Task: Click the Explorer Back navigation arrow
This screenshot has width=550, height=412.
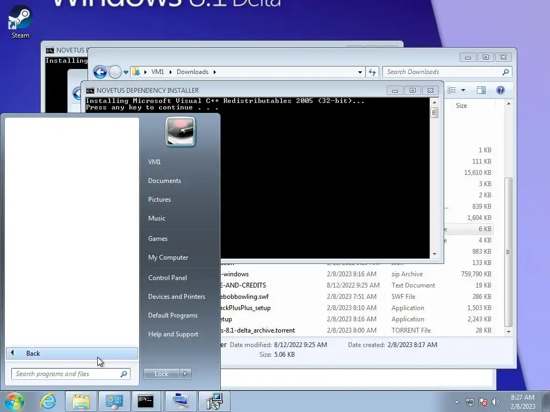Action: [x=100, y=72]
